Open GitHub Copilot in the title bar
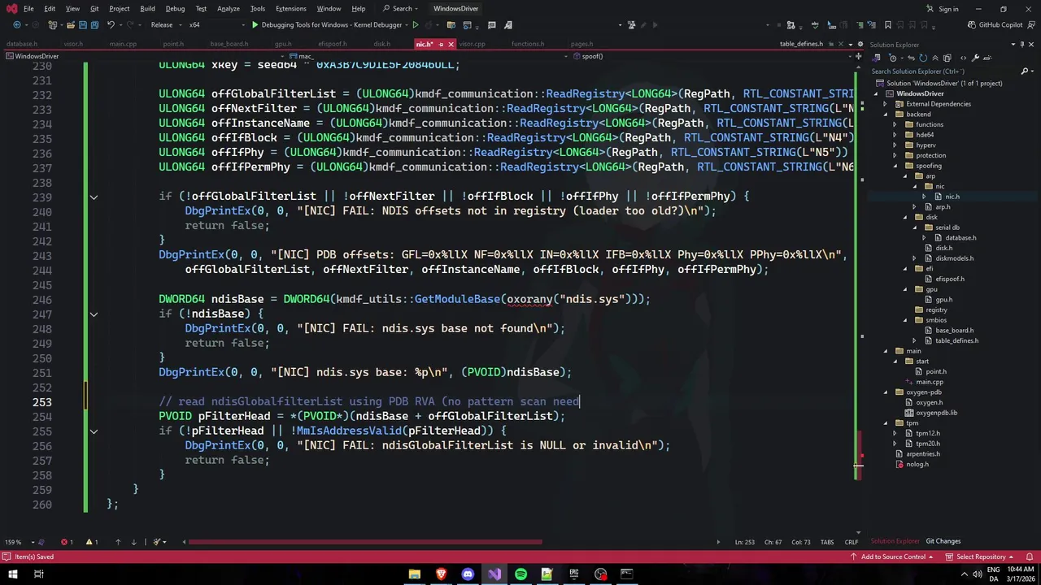Viewport: 1041px width, 585px height. point(994,25)
